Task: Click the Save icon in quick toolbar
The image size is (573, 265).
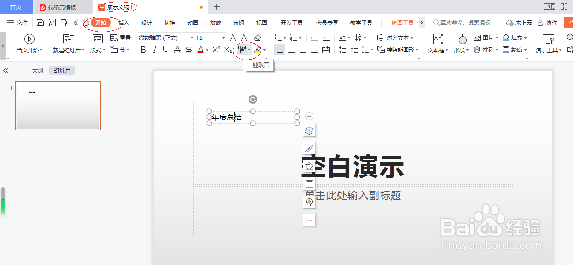Action: 40,23
